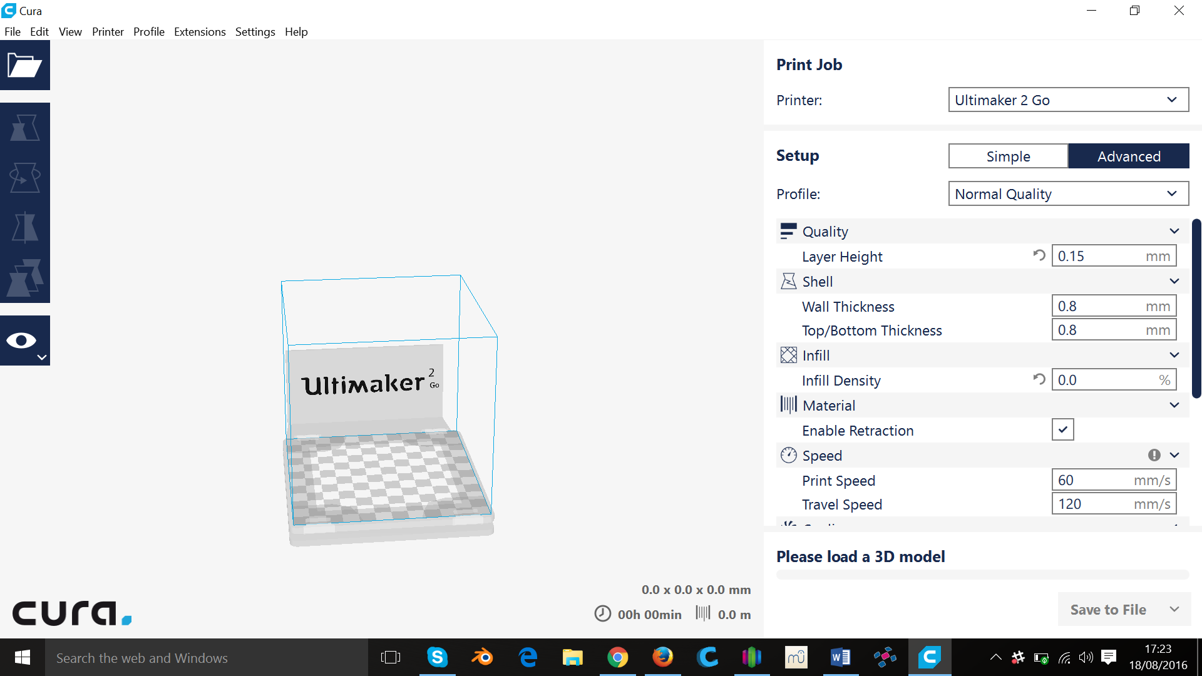The width and height of the screenshot is (1202, 676).
Task: Select the Rotate tool in sidebar
Action: tap(25, 178)
